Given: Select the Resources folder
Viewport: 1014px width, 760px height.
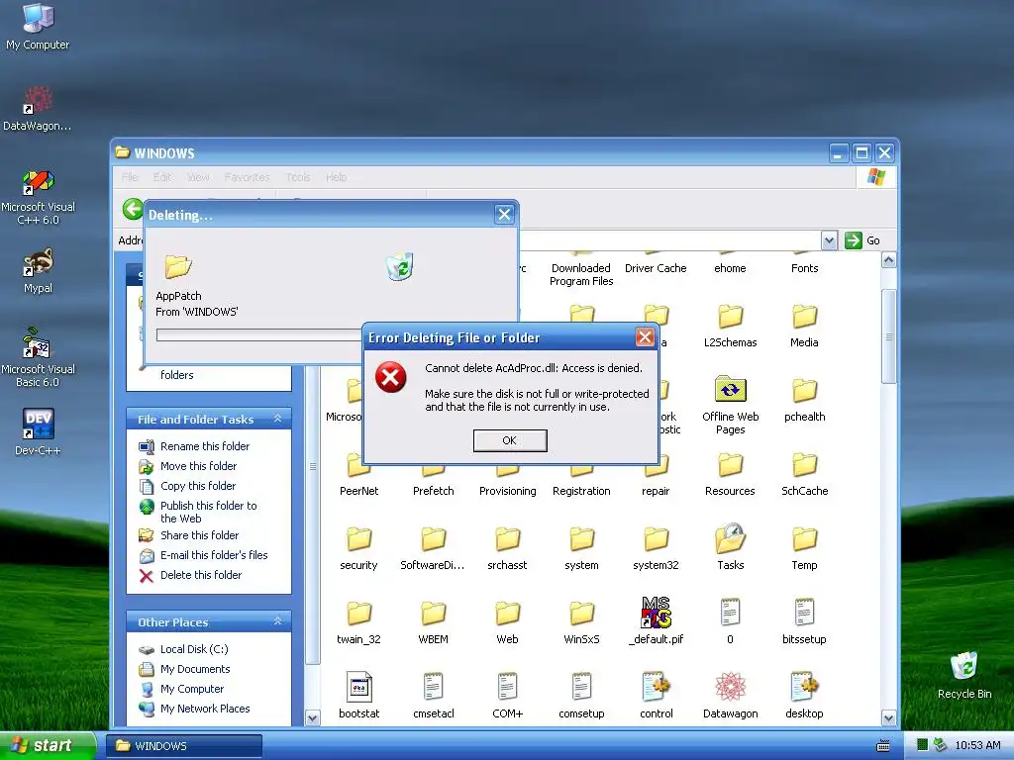Looking at the screenshot, I should [730, 473].
